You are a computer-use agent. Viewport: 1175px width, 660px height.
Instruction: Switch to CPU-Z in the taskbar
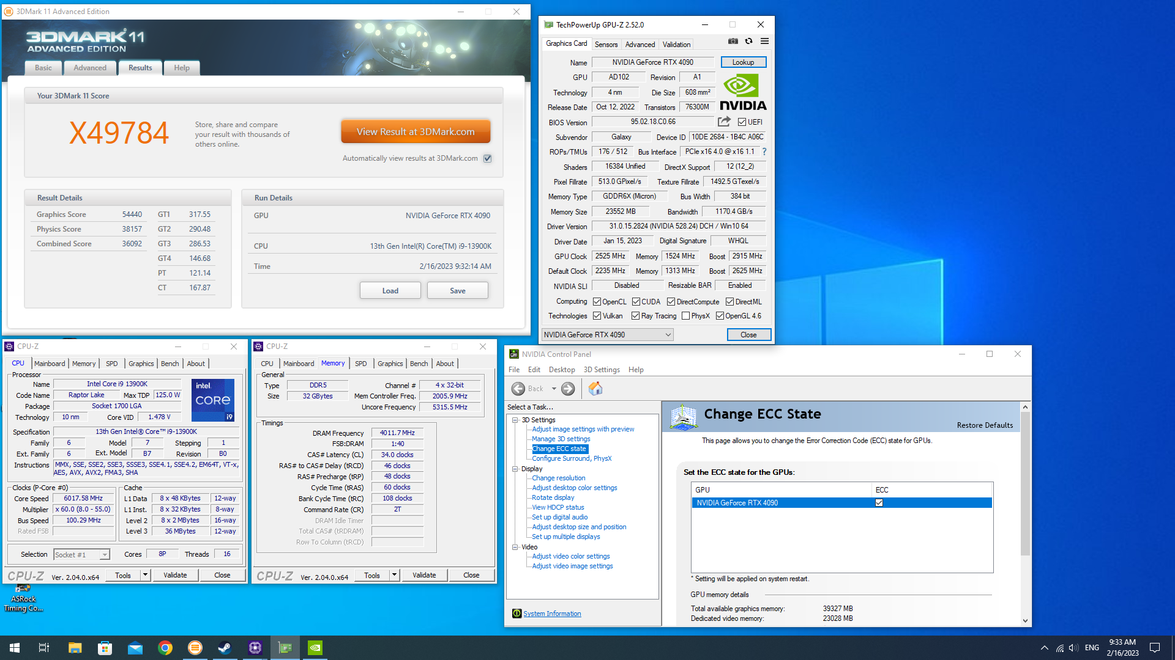pos(255,648)
